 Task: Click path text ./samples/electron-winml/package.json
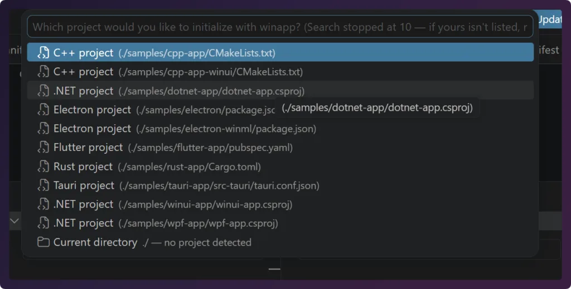[x=226, y=129]
